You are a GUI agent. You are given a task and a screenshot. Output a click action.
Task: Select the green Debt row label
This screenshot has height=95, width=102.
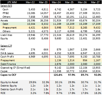(x=5, y=24)
